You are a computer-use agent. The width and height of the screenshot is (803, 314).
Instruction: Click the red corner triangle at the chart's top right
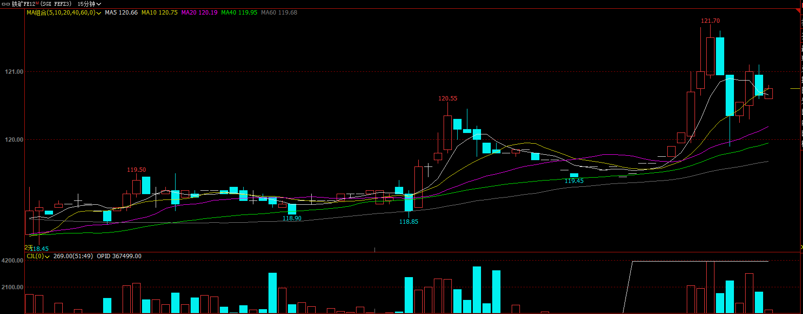click(x=800, y=11)
